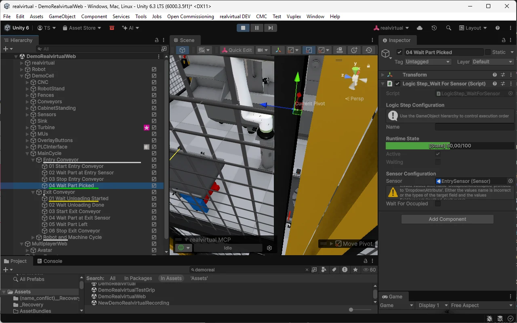
Task: Open the Unity cloud icon
Action: tap(419, 28)
